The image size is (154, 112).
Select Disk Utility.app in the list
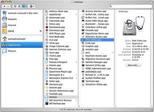[x=97, y=40]
